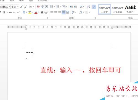
Task: Apply paragraph shading with the paint bucket
Action: point(81,12)
